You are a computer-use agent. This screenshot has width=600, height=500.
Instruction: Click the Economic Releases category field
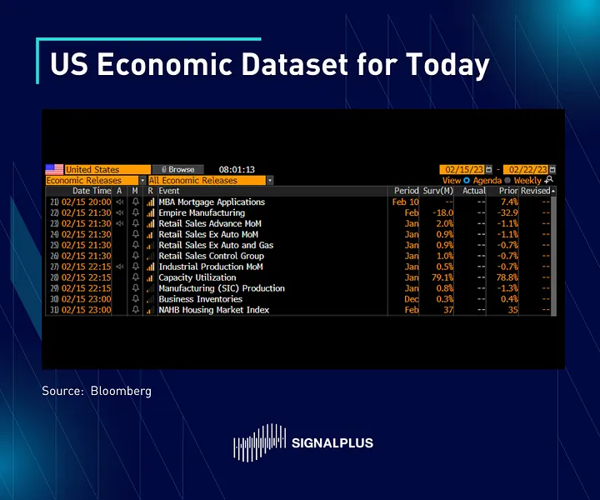(x=92, y=180)
